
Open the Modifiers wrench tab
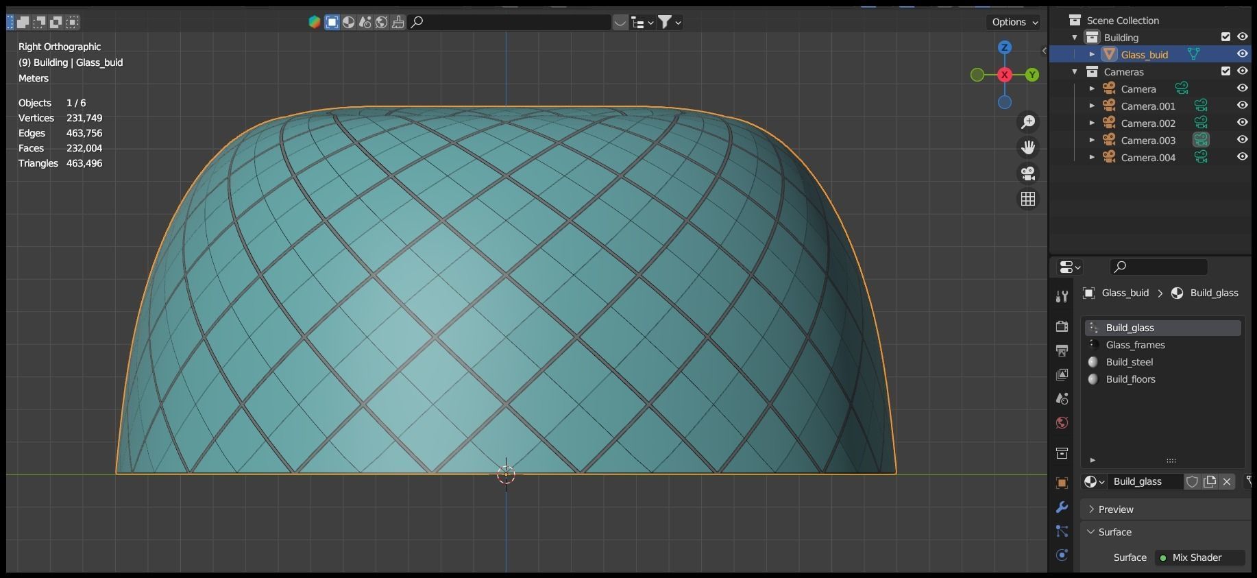(1062, 507)
